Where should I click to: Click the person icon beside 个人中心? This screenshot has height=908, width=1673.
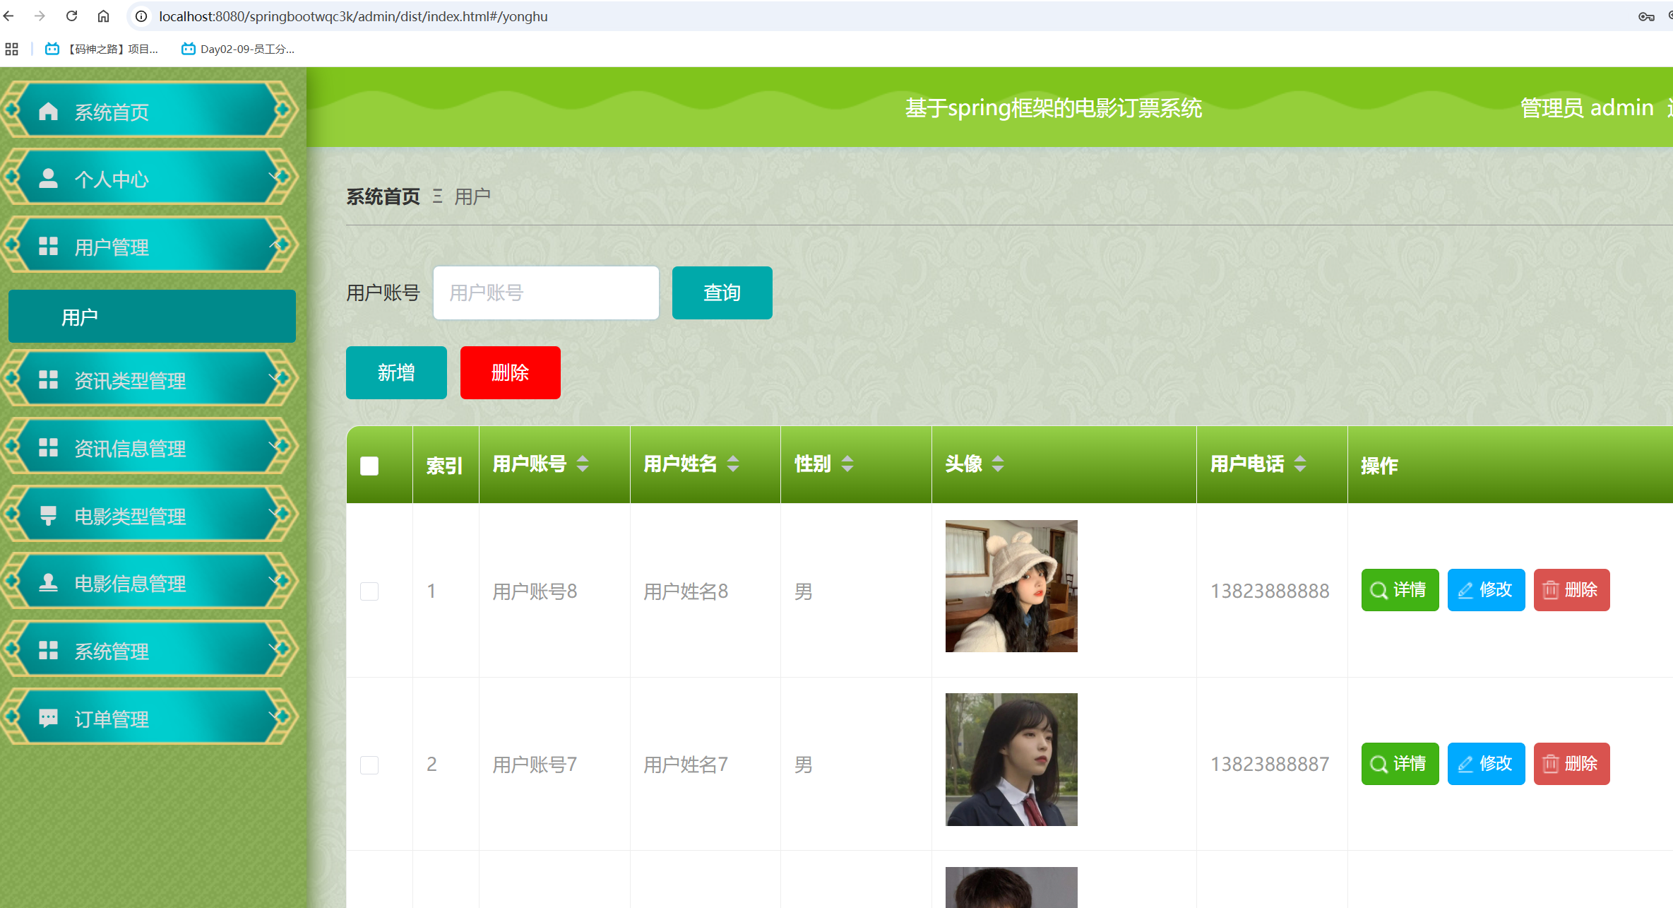point(48,178)
